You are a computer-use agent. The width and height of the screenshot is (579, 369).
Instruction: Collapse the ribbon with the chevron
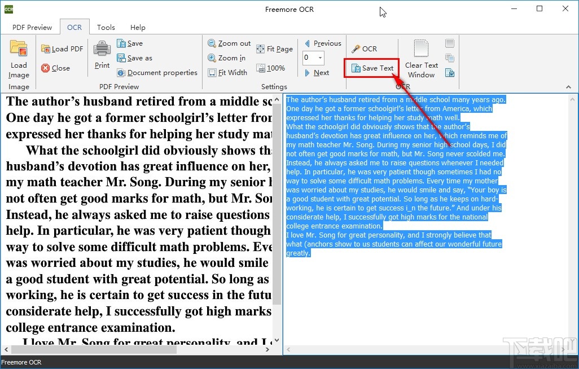pyautogui.click(x=569, y=86)
